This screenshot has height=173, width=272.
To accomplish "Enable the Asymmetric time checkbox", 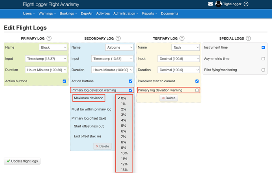I will point(263,59).
